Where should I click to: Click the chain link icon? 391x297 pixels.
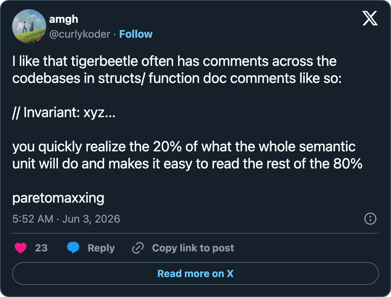pyautogui.click(x=138, y=248)
